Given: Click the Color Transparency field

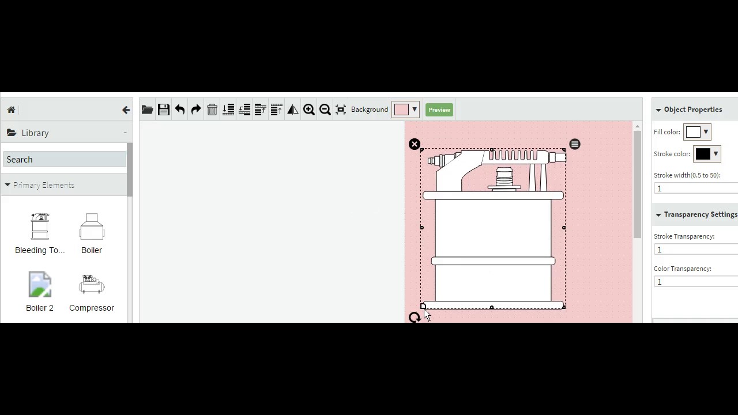Looking at the screenshot, I should point(696,282).
